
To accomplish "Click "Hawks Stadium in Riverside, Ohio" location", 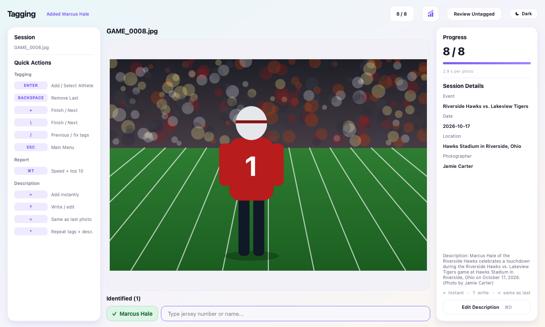I will (482, 146).
